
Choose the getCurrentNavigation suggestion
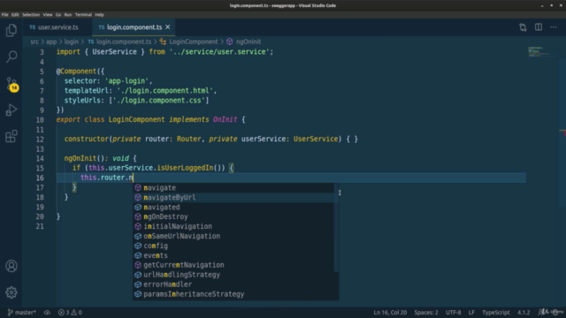pyautogui.click(x=233, y=265)
